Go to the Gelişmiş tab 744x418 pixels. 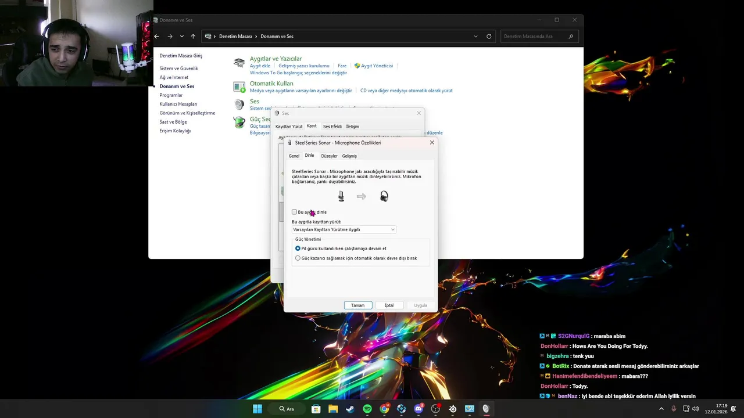point(349,156)
